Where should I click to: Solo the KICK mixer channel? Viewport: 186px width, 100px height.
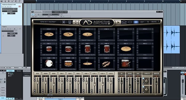[35, 81]
